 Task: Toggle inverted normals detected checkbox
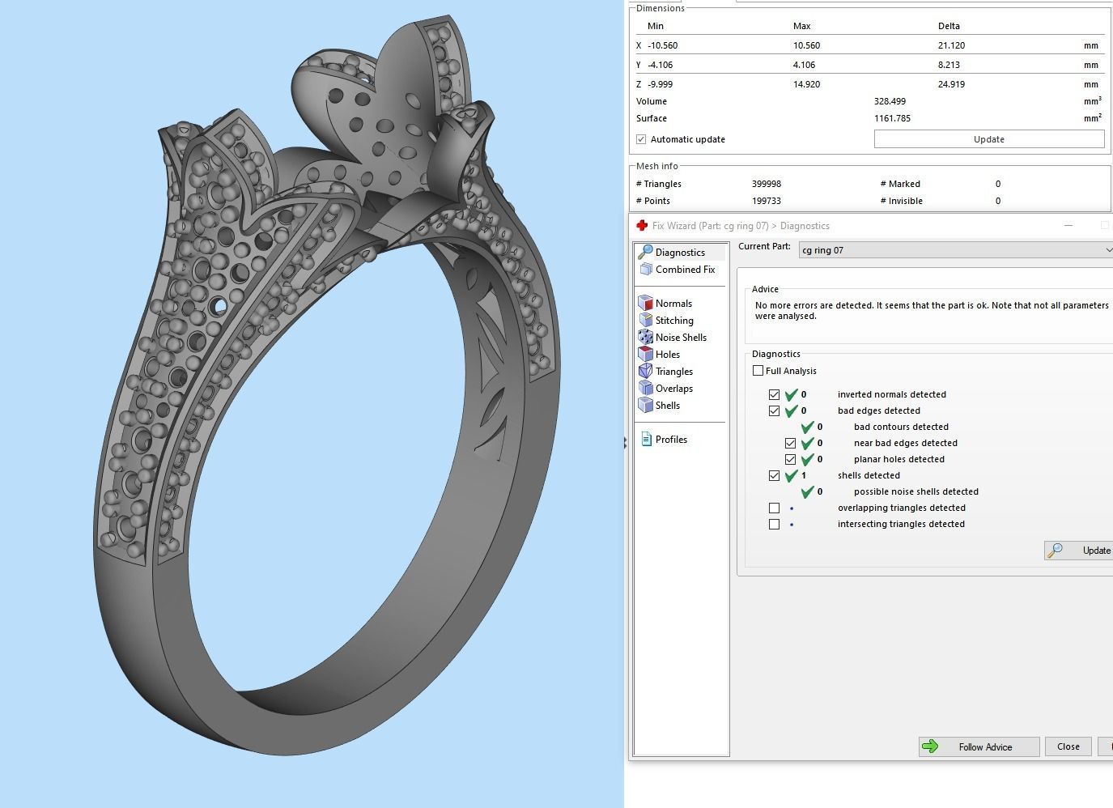click(774, 394)
